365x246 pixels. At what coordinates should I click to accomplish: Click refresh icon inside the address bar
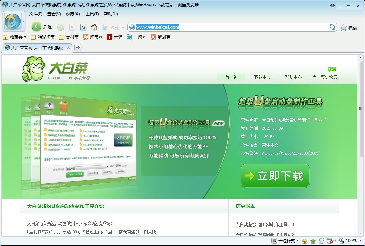point(332,27)
